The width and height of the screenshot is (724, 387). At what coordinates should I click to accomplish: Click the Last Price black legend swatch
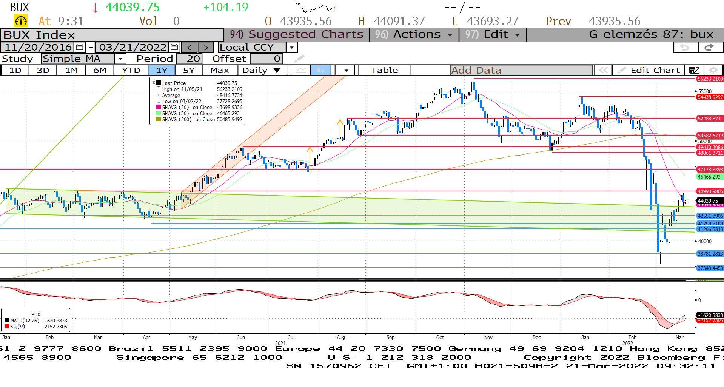(159, 83)
